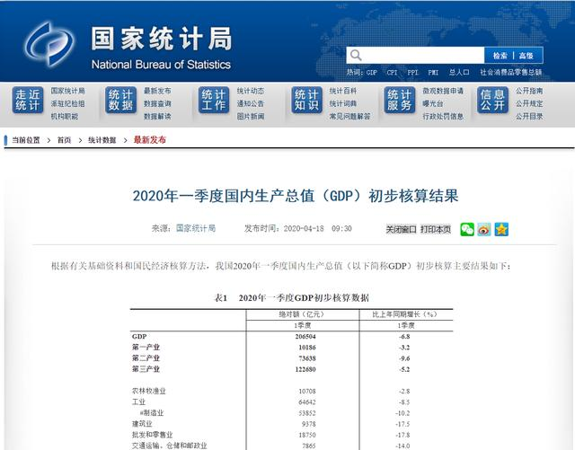The width and height of the screenshot is (575, 450).
Task: Open 国家统计局 link under 走近统计
Action: click(x=68, y=91)
